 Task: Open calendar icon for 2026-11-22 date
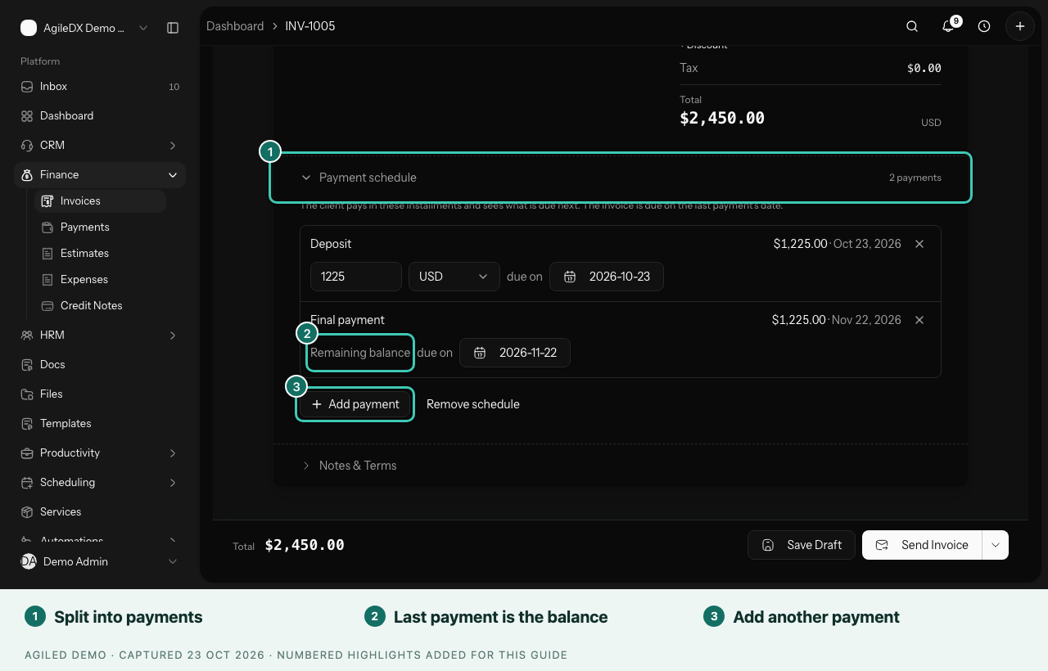tap(480, 353)
